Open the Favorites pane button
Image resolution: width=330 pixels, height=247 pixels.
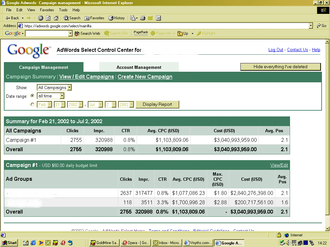[x=94, y=18]
